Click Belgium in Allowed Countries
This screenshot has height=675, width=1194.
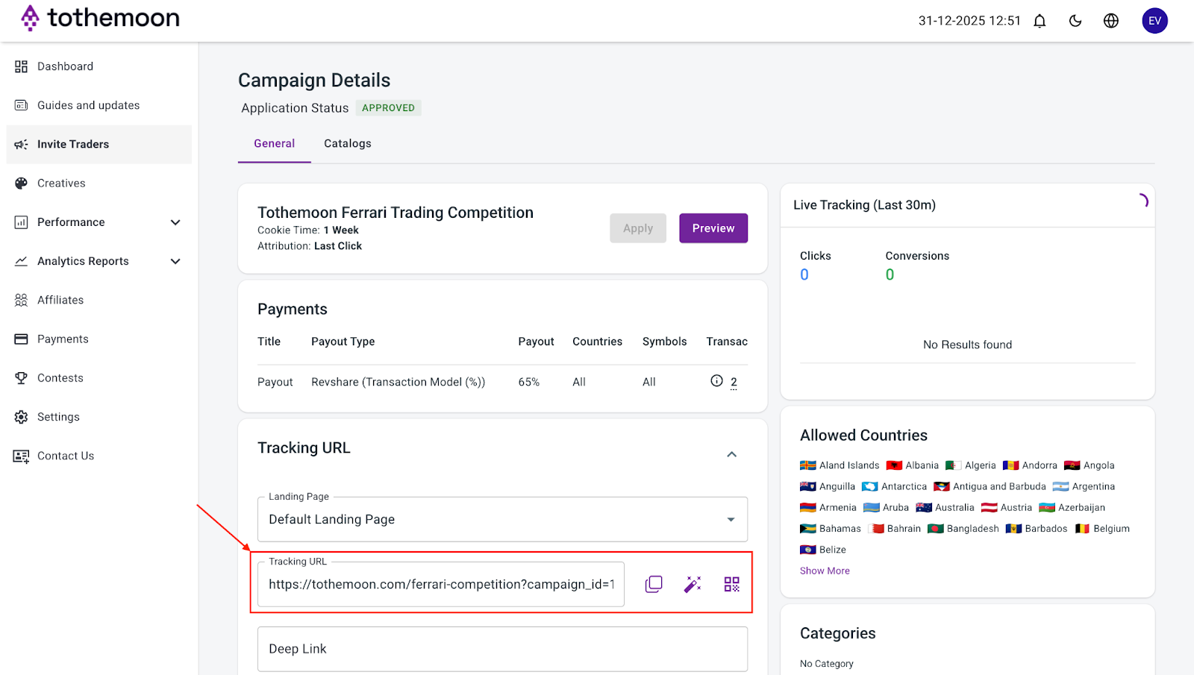1101,529
